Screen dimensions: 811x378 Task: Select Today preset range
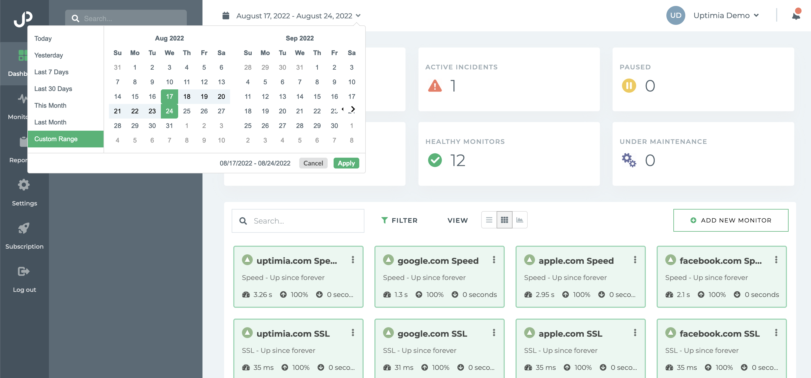click(x=65, y=38)
